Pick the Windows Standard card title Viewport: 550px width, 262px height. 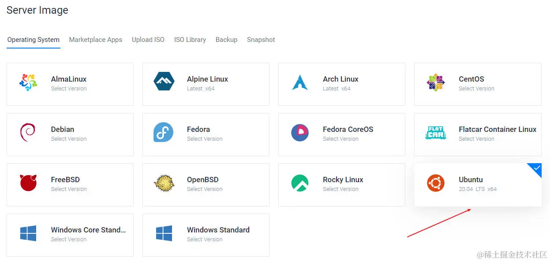pos(218,230)
